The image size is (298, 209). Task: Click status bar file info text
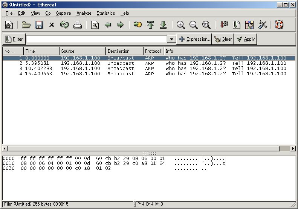coord(36,204)
